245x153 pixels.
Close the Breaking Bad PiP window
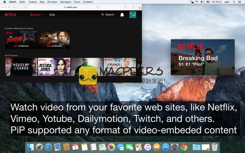tap(232, 42)
